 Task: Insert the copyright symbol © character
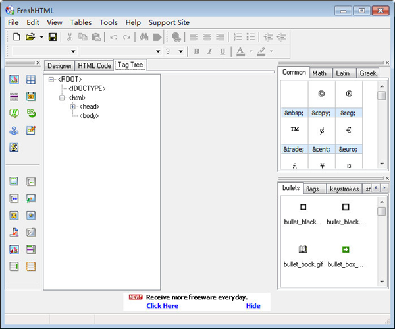(x=321, y=94)
